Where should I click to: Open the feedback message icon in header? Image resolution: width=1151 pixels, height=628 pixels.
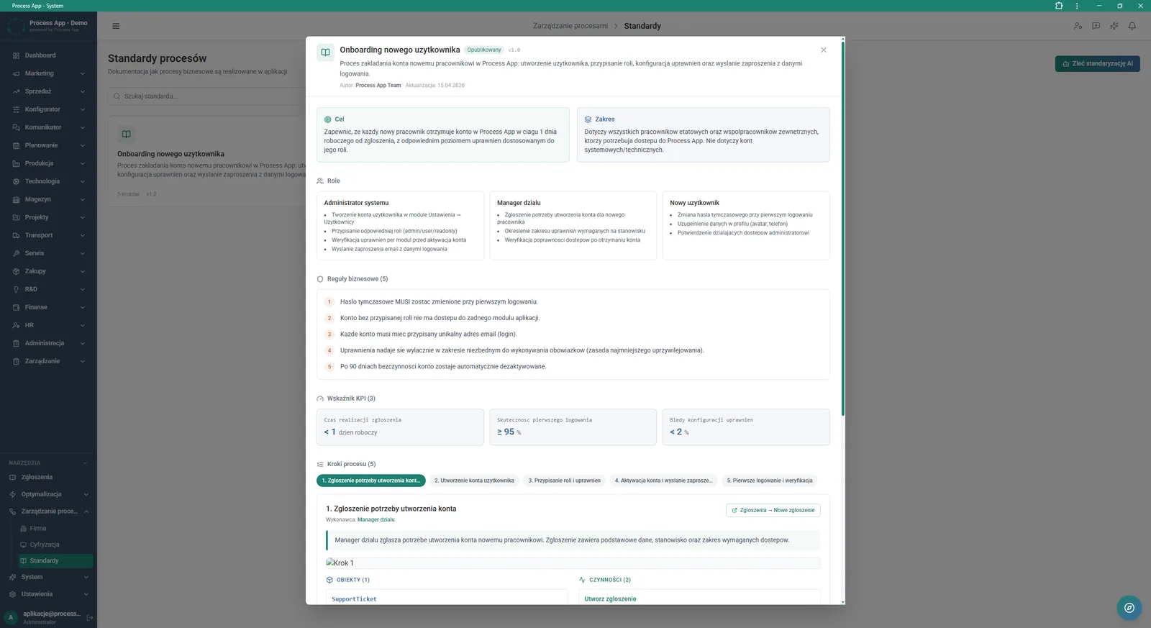tap(1096, 26)
